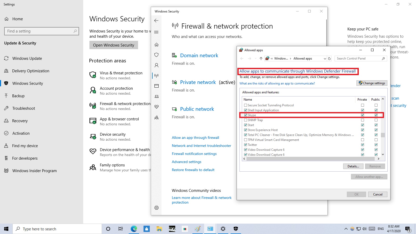Click Windows Security shield on taskbar
Viewport: 416px width, 234px height.
(x=236, y=229)
